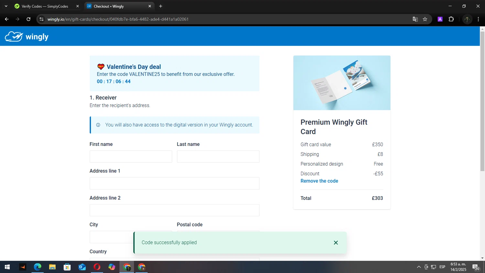Click the Remove the code link
This screenshot has width=485, height=273.
(x=319, y=181)
